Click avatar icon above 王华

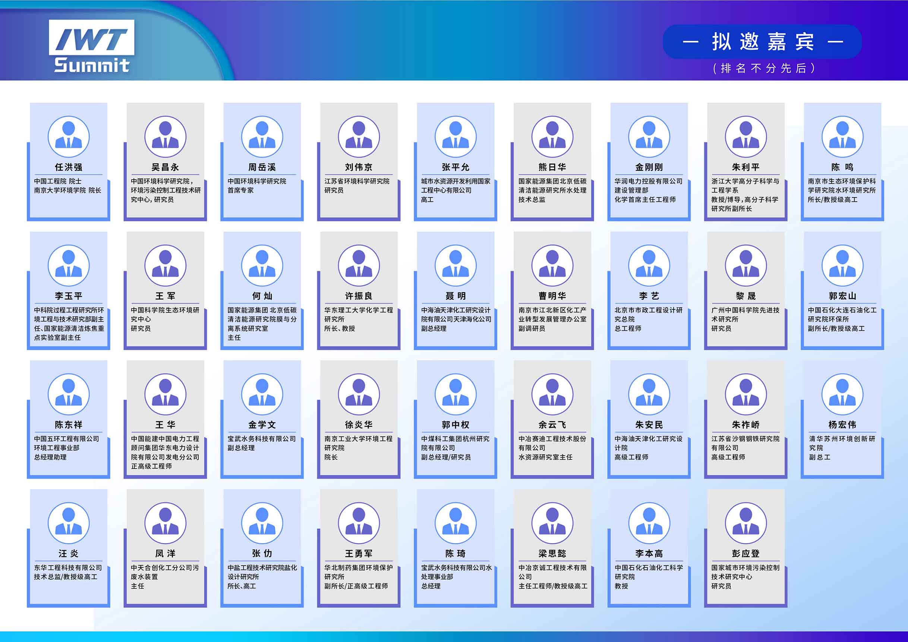pos(165,394)
